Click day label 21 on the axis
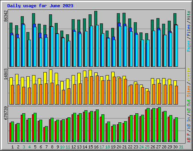Image resolution: width=193 pixels, height=151 pixels. 124,147
